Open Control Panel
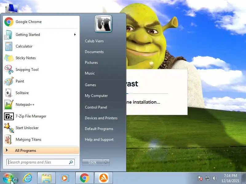Image resolution: width=246 pixels, height=184 pixels. click(96, 107)
